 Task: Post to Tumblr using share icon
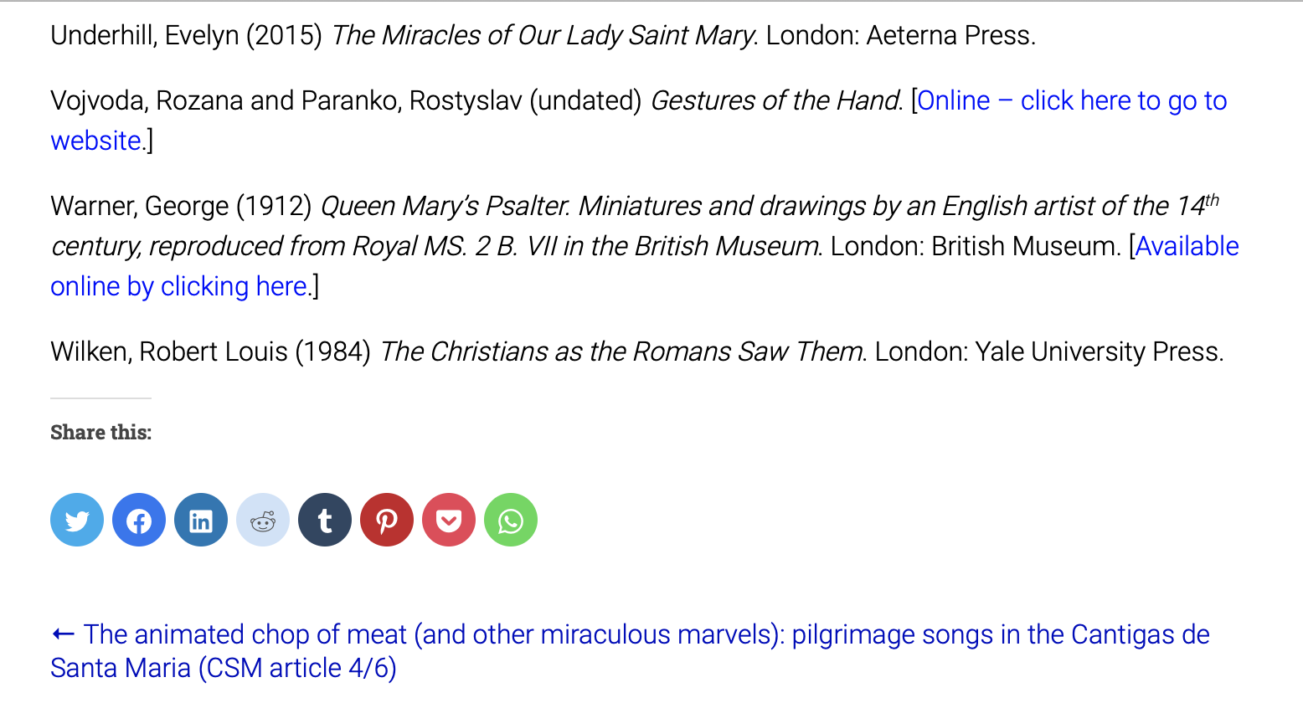tap(325, 520)
